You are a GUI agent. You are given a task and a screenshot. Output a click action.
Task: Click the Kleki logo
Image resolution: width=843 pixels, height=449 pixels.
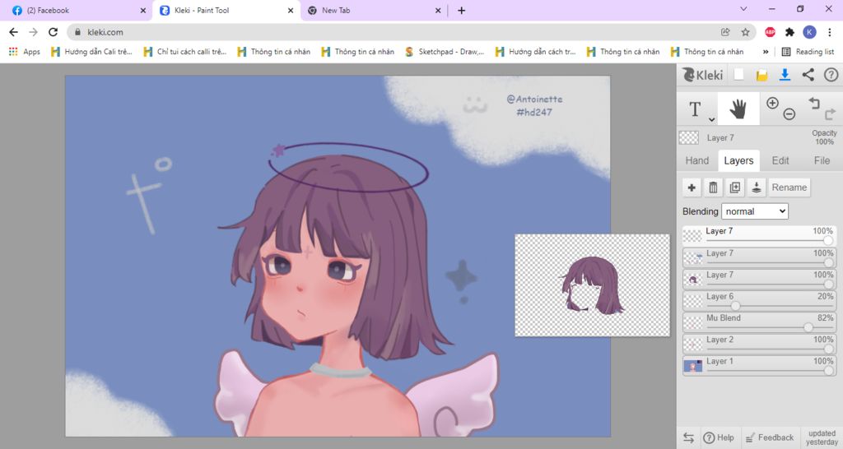(702, 75)
